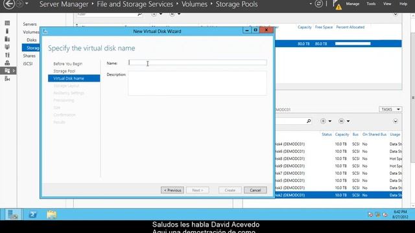Open the navigation history dropdown beside the forward arrow
This screenshot has height=233, width=415.
point(27,4)
